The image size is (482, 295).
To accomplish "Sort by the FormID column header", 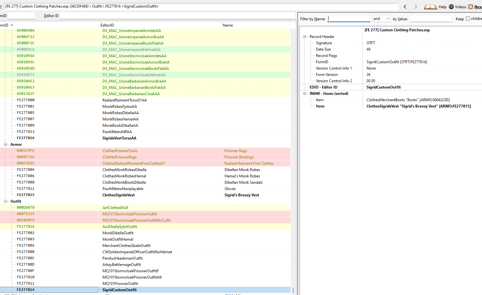I will [49, 25].
